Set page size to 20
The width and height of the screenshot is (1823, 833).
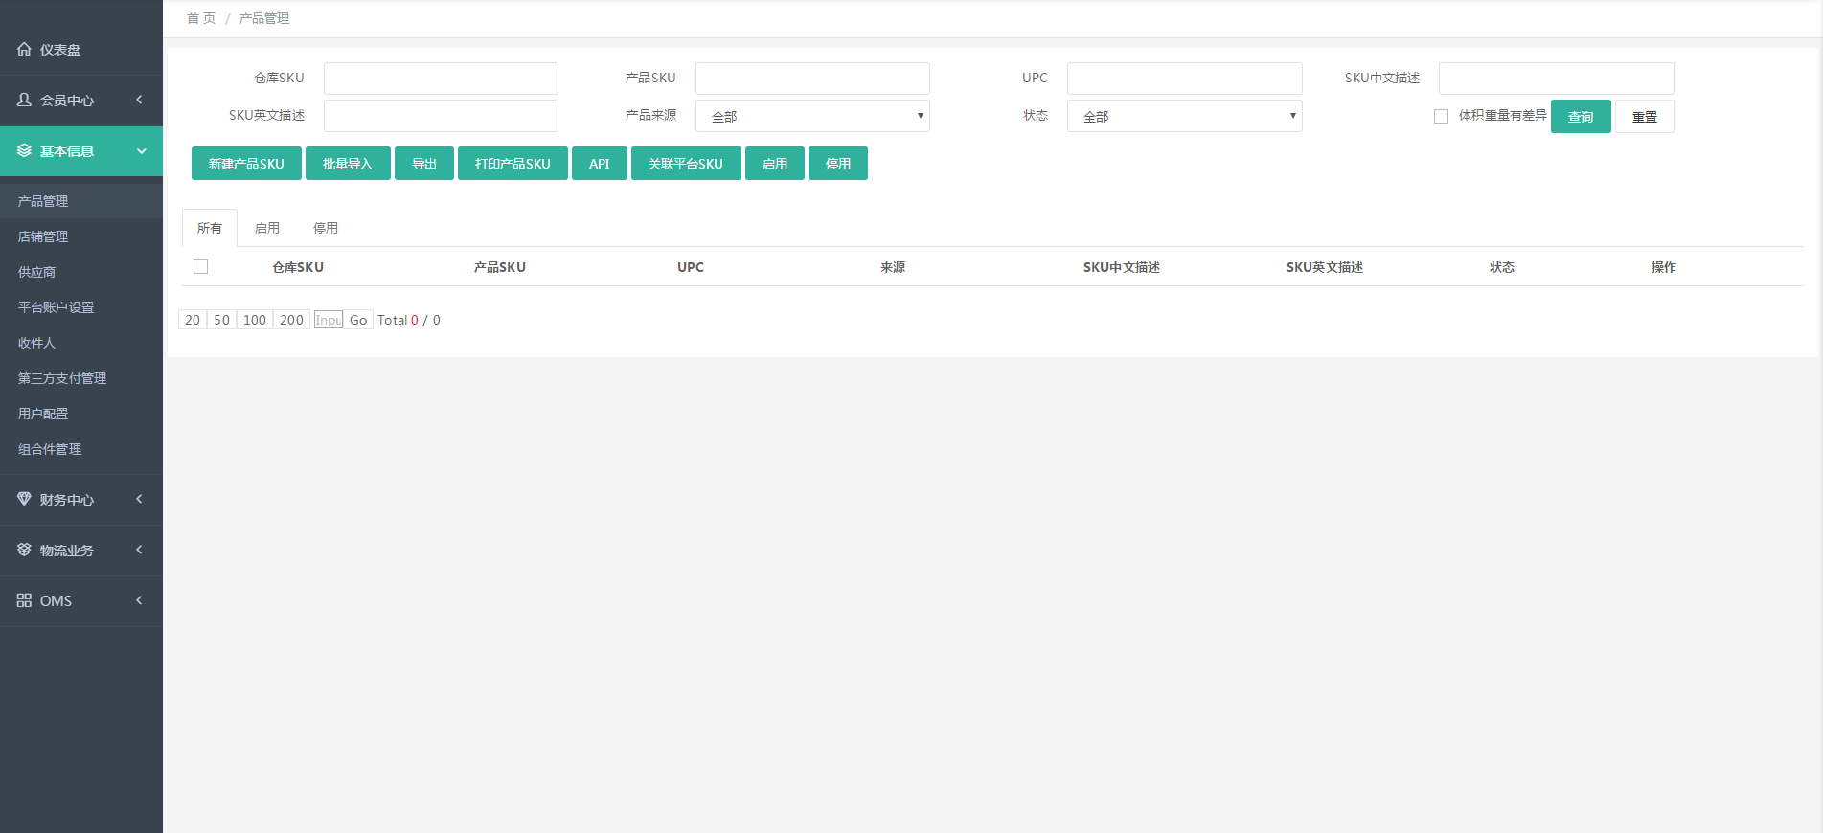tap(193, 320)
